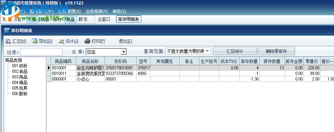The image size is (334, 132).
Task: Select the cell with product code 0010001
Action: tap(63, 68)
